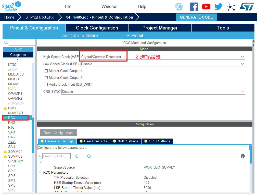Open the Twitter bird icon

(x=218, y=7)
